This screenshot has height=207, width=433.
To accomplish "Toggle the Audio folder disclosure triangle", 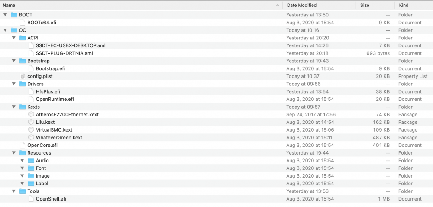I will click(23, 161).
